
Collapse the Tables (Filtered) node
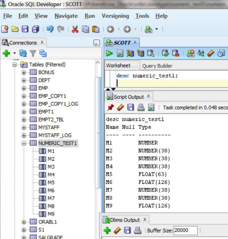pyautogui.click(x=15, y=65)
